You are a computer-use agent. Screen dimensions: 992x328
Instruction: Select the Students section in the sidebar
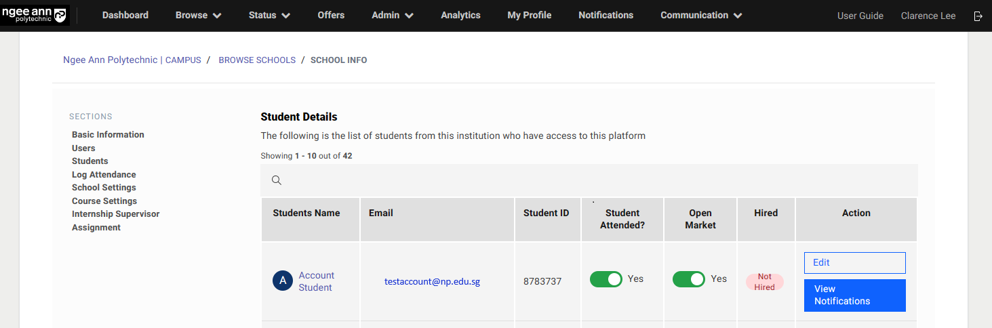pyautogui.click(x=90, y=161)
